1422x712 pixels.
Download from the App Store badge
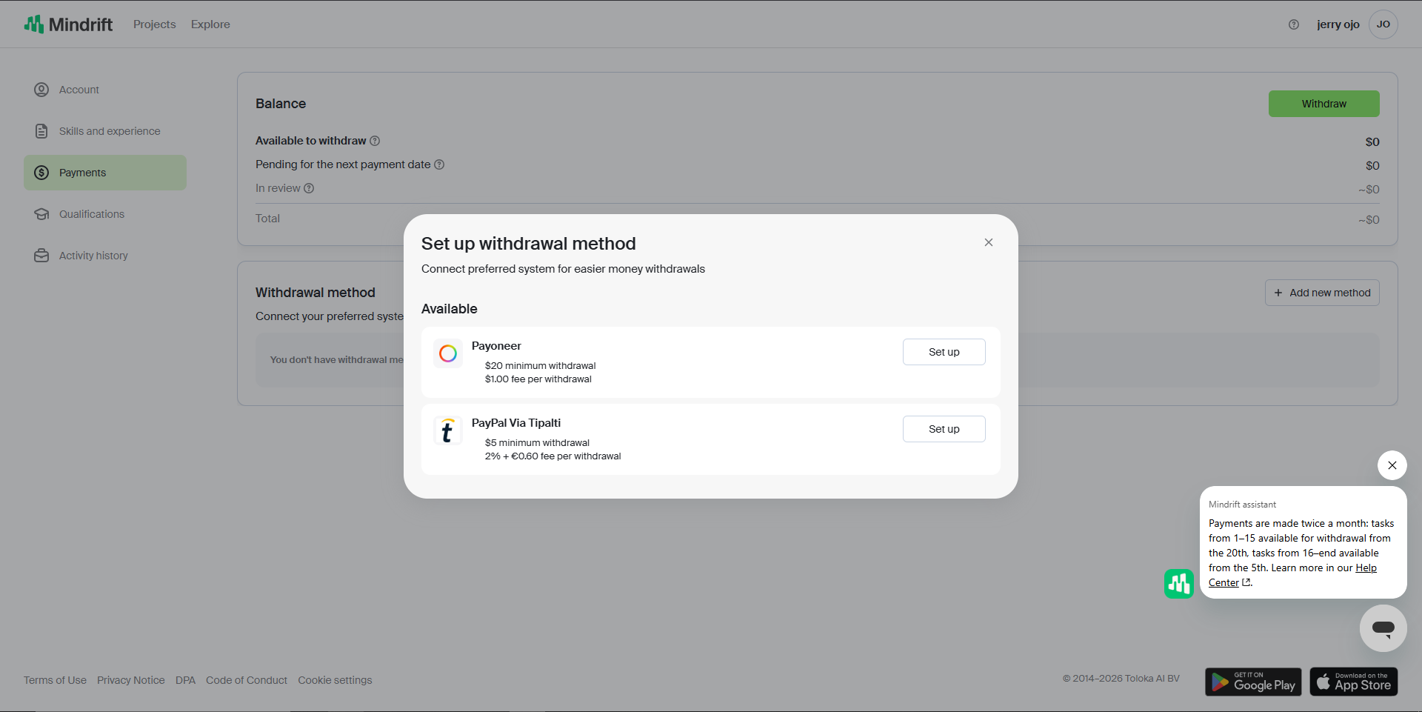pyautogui.click(x=1354, y=682)
